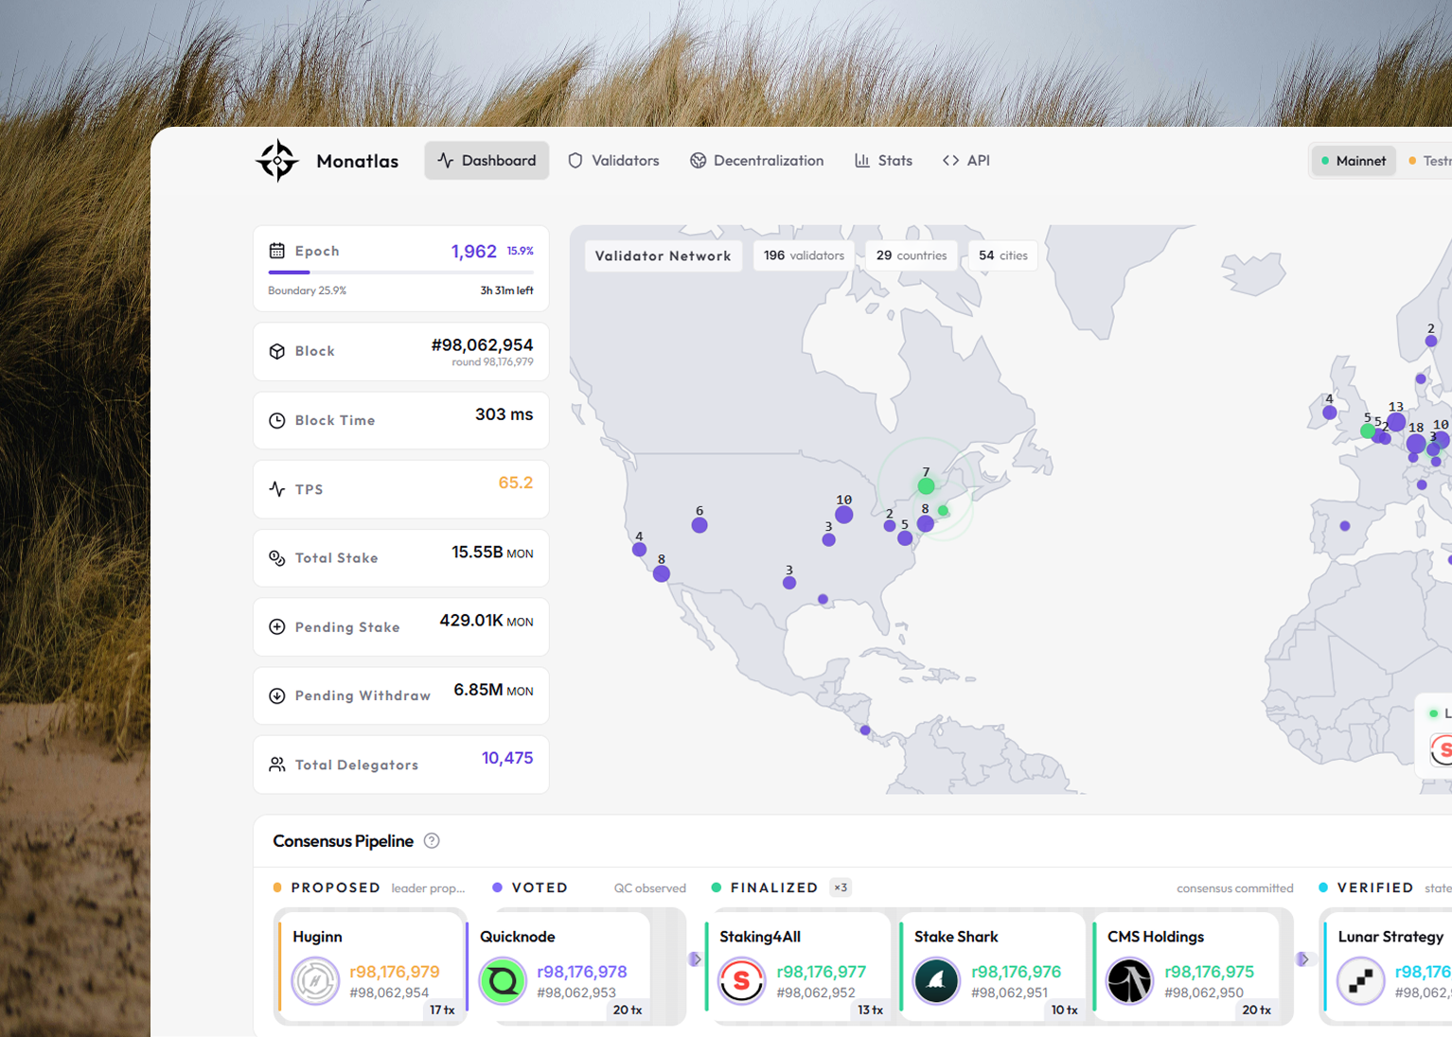The height and width of the screenshot is (1037, 1452).
Task: Click the 29 countries badge
Action: (x=912, y=255)
